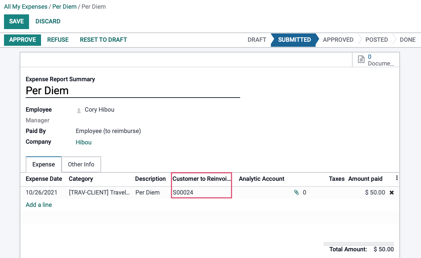
Task: Select the Posted status stage
Action: (377, 40)
